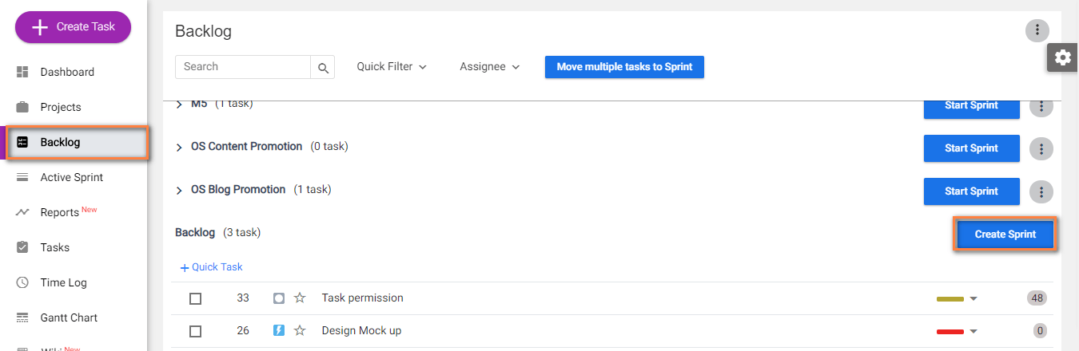Open the Backlog page three-dot menu
Viewport: 1079px width, 351px height.
click(x=1037, y=30)
